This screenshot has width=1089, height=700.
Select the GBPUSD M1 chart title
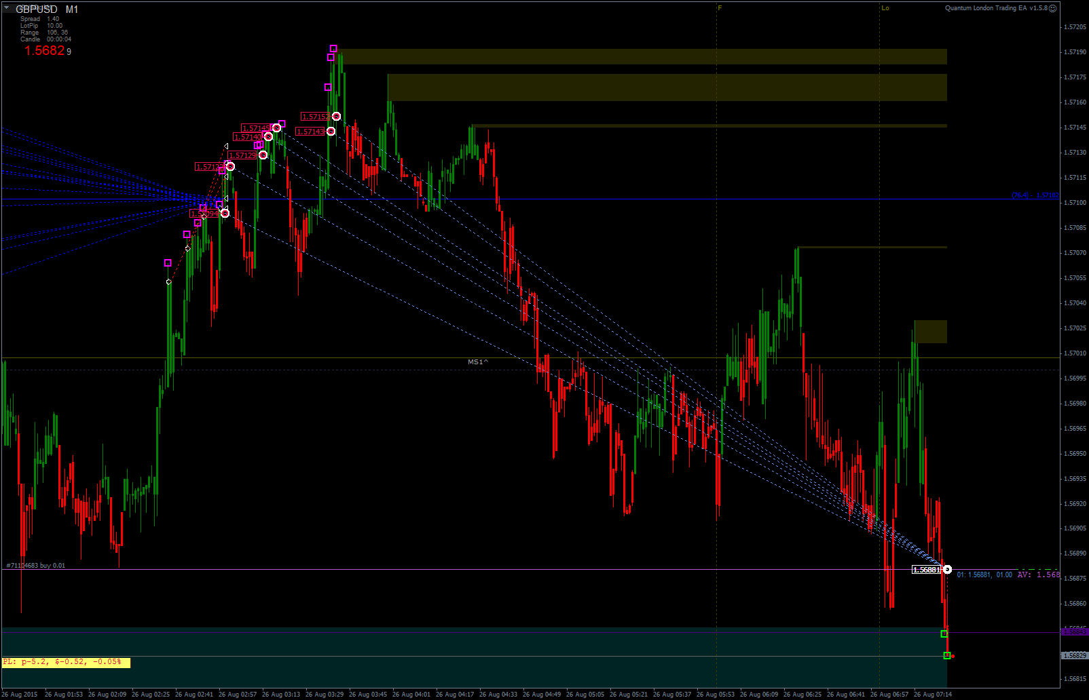47,9
